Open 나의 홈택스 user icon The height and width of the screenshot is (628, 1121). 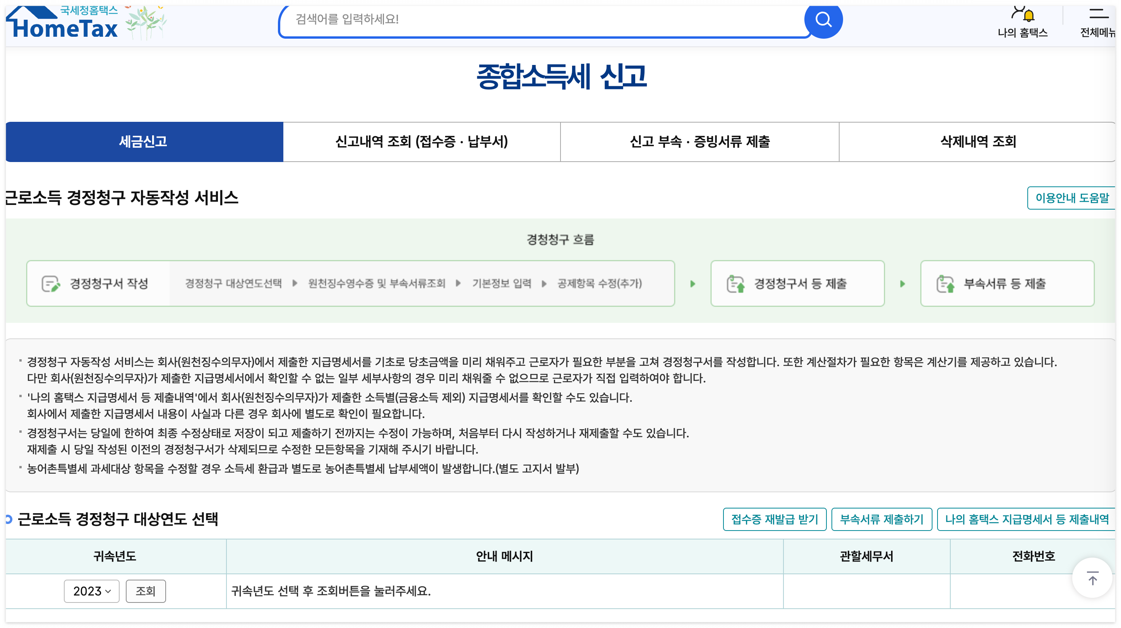pos(1022,14)
